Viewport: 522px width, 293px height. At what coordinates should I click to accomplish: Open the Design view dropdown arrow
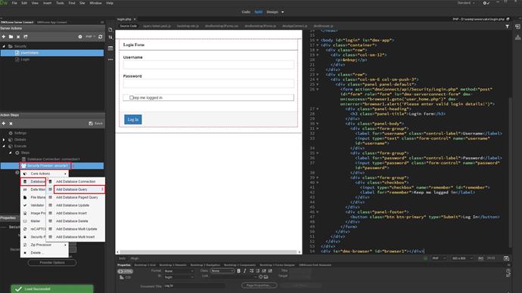point(283,12)
